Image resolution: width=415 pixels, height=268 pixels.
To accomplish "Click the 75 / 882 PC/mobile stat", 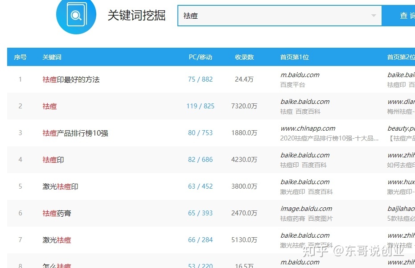I will coord(200,79).
